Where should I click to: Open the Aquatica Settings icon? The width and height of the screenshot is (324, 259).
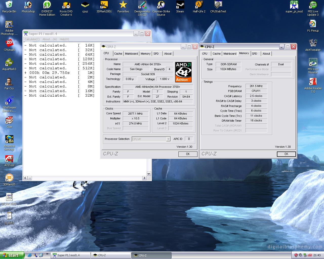click(9, 143)
